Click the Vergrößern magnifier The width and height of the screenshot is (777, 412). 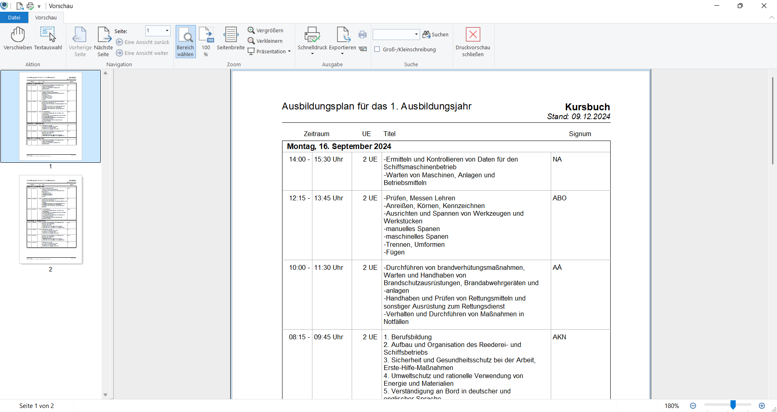pos(266,31)
